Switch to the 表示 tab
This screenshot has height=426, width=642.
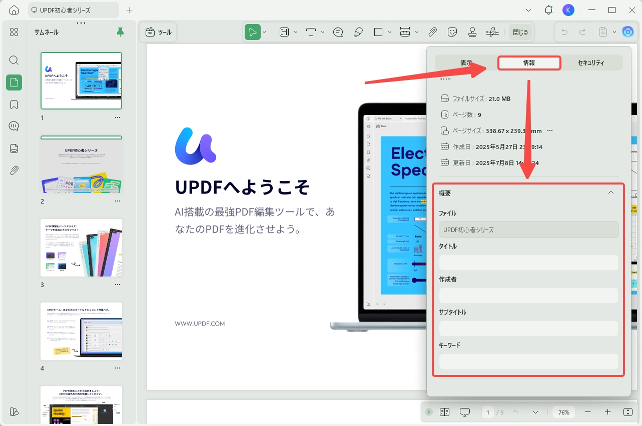[x=466, y=62]
